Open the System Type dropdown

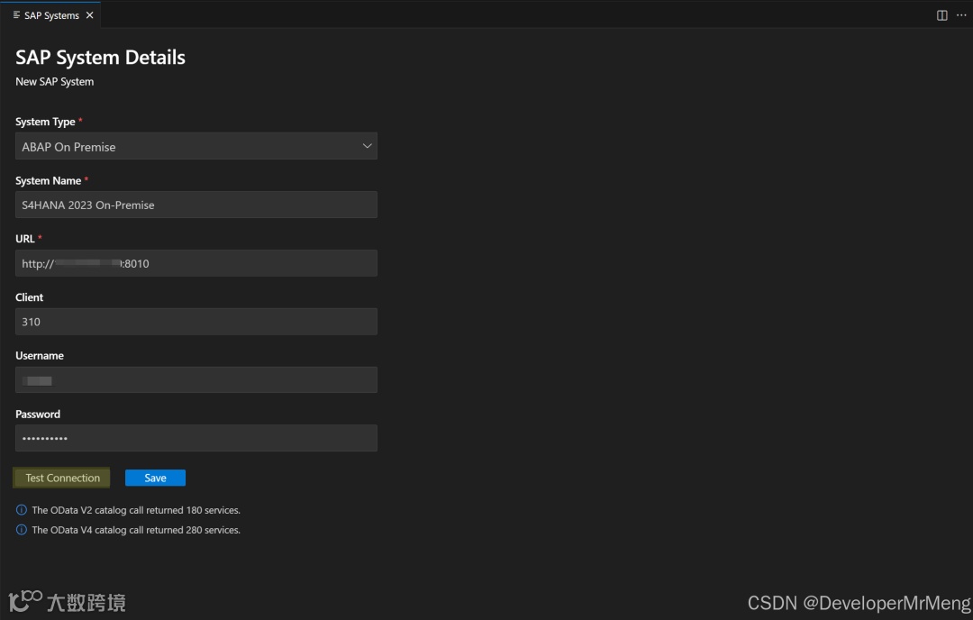pyautogui.click(x=196, y=146)
